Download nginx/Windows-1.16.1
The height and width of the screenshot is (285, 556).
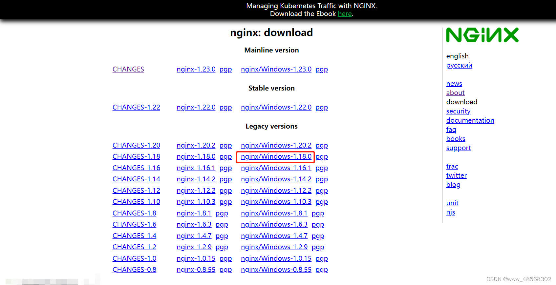(x=276, y=168)
